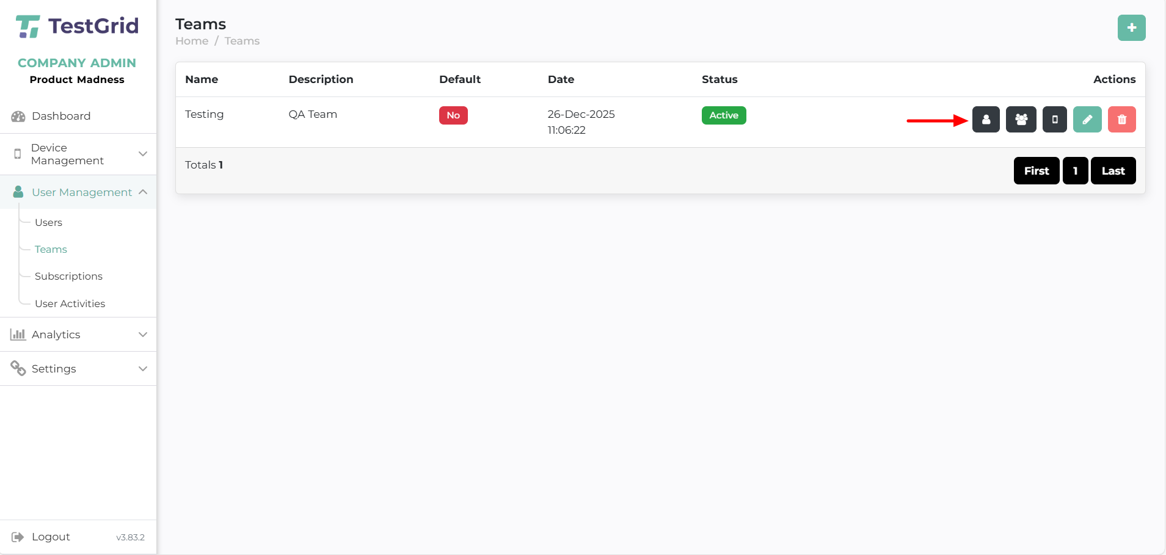This screenshot has height=555, width=1166.
Task: Select page 1 in pagination
Action: point(1075,171)
